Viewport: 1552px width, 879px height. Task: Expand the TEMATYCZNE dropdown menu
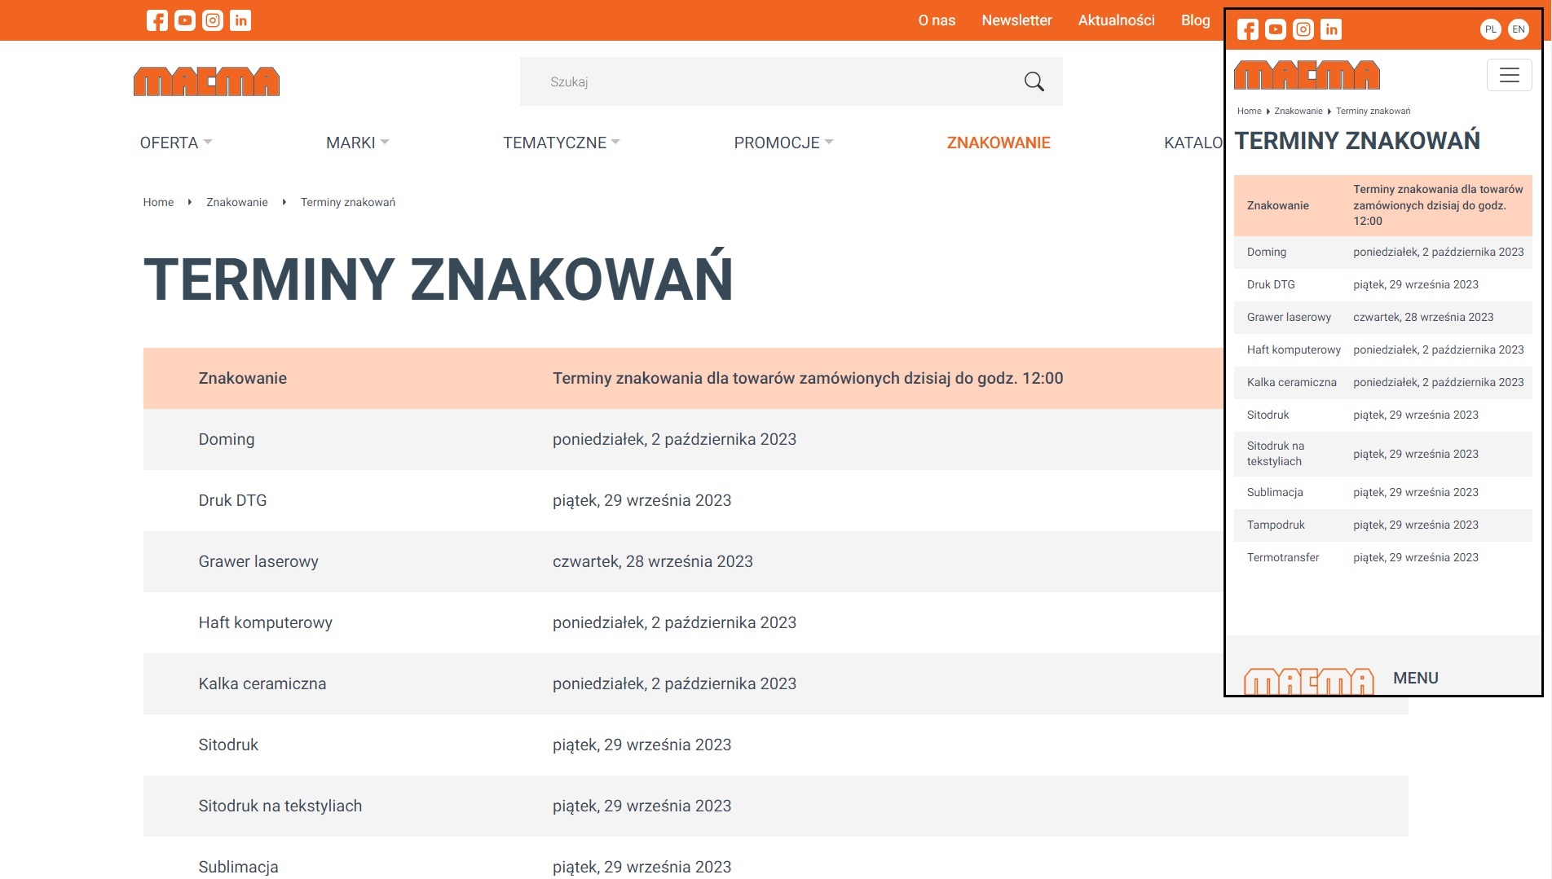(x=562, y=143)
